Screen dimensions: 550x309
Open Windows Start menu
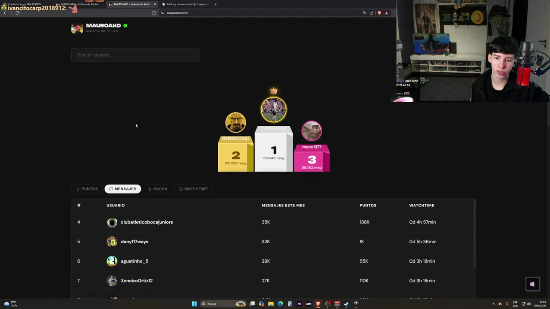[x=194, y=304]
